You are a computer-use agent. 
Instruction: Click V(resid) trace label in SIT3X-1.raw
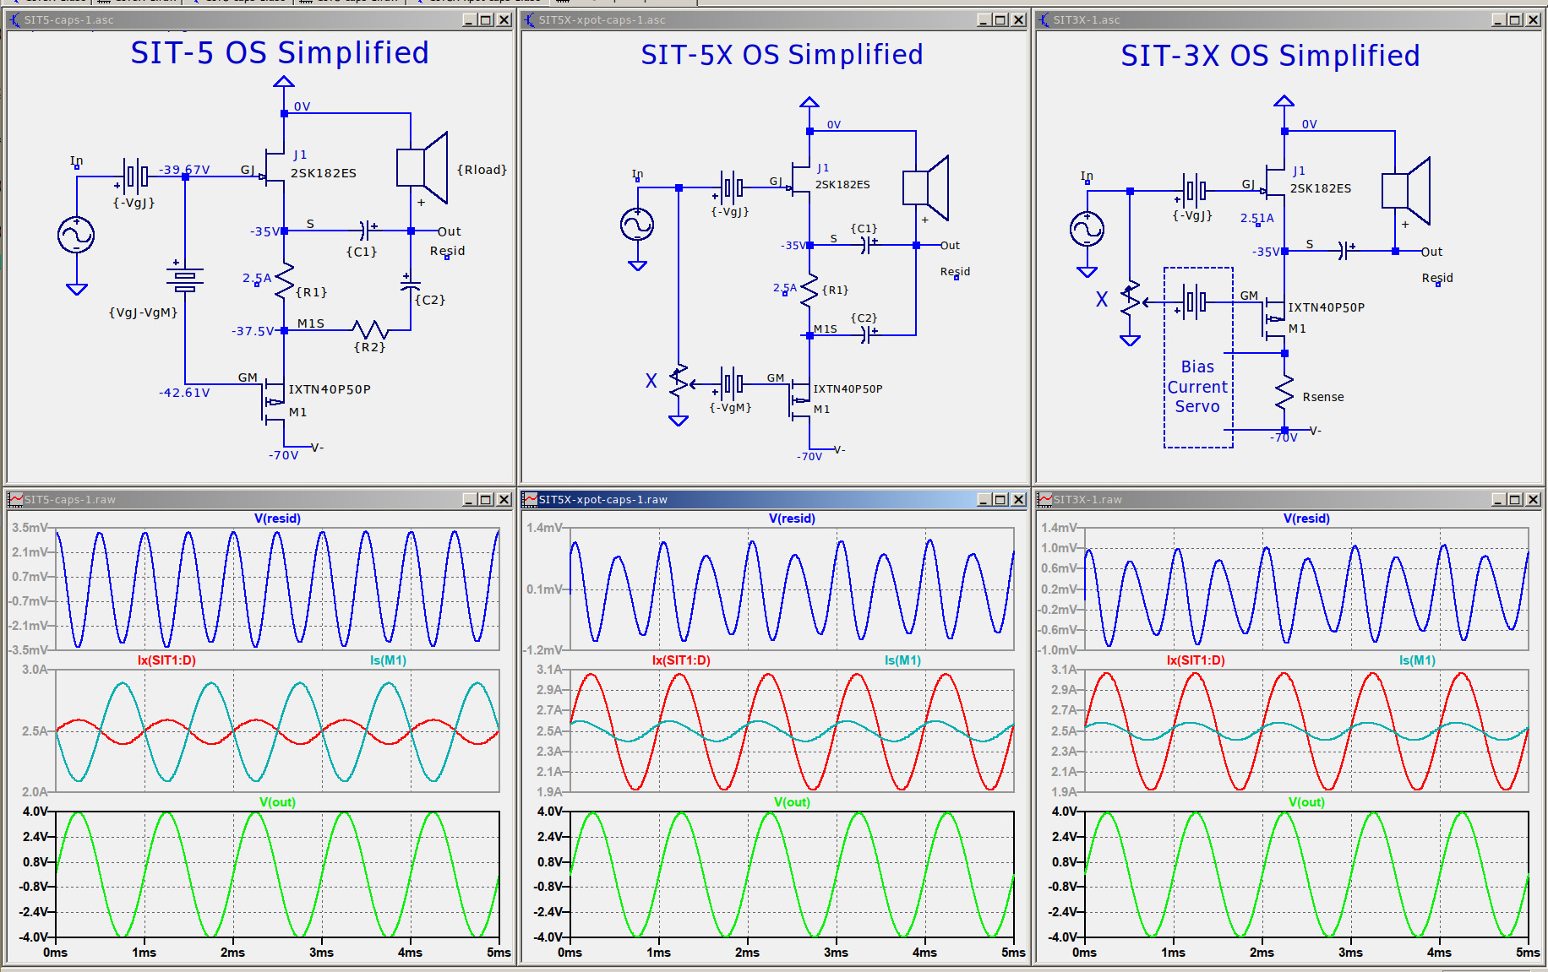[1306, 519]
